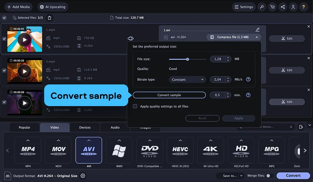This screenshot has height=182, width=313.
Task: Enable Apply quality settings to all files
Action: [x=135, y=106]
